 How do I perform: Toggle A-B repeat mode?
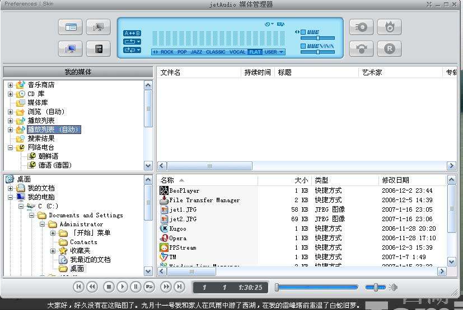(132, 34)
